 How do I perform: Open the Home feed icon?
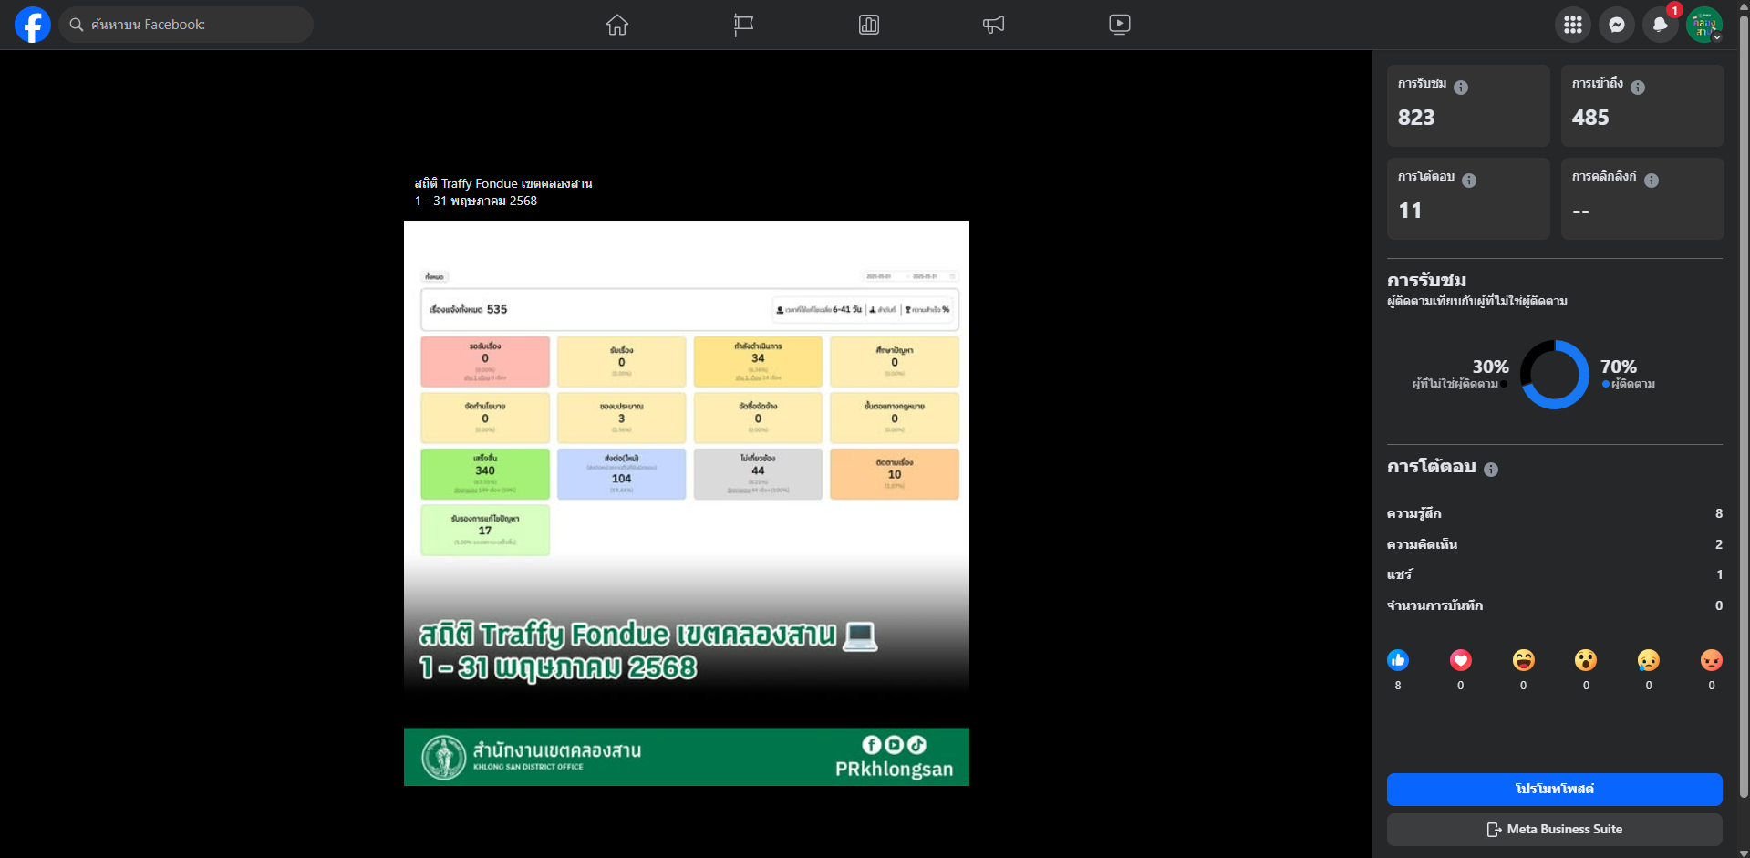pyautogui.click(x=617, y=25)
